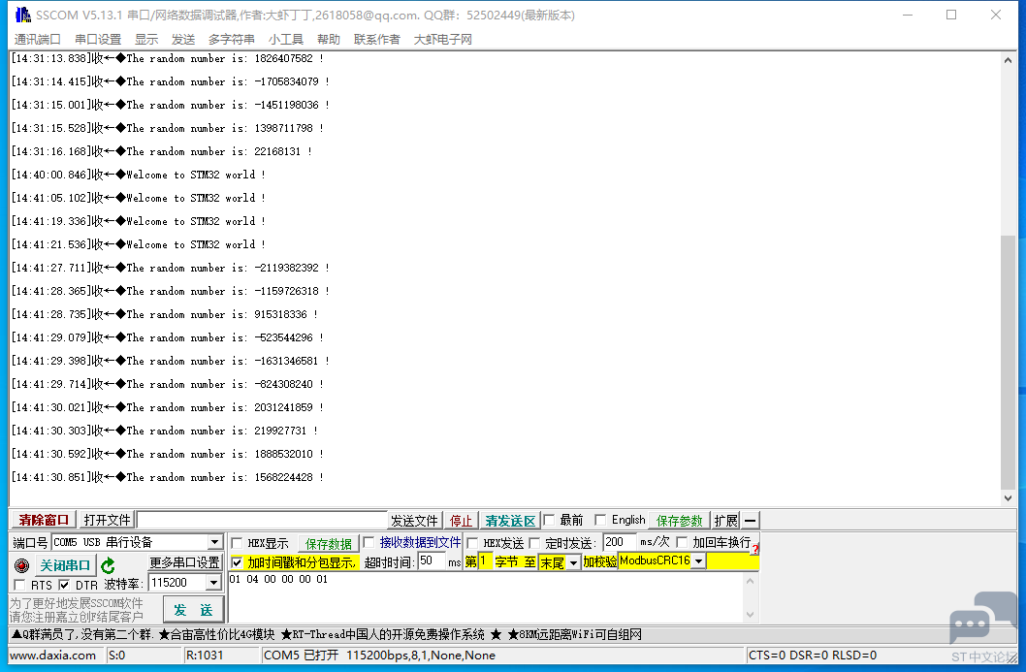Click the 发送 send button
Viewport: 1026px width, 672px height.
pos(193,610)
